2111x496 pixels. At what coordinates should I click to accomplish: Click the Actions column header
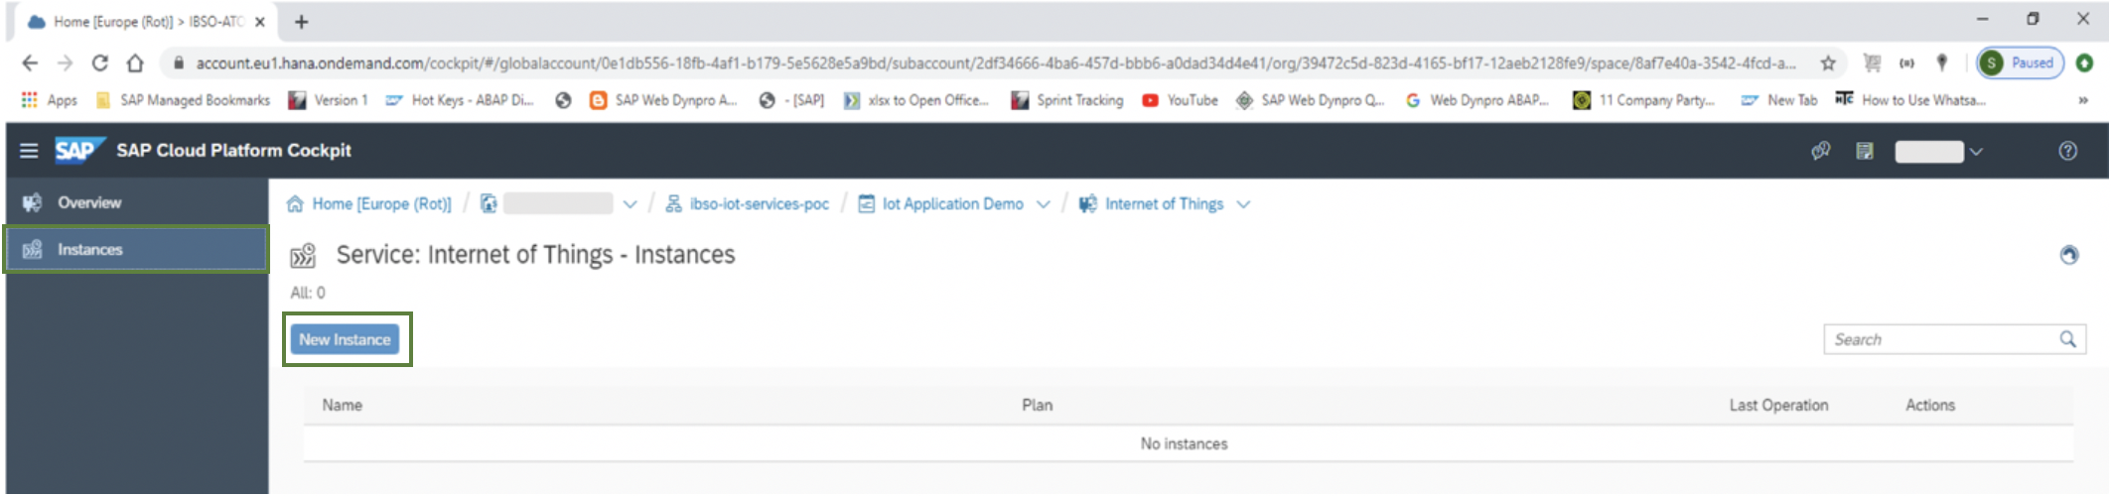pyautogui.click(x=1929, y=405)
